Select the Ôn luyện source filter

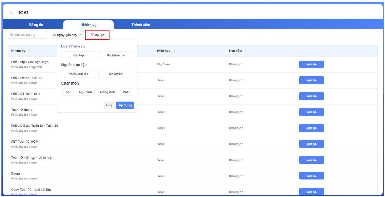115,74
